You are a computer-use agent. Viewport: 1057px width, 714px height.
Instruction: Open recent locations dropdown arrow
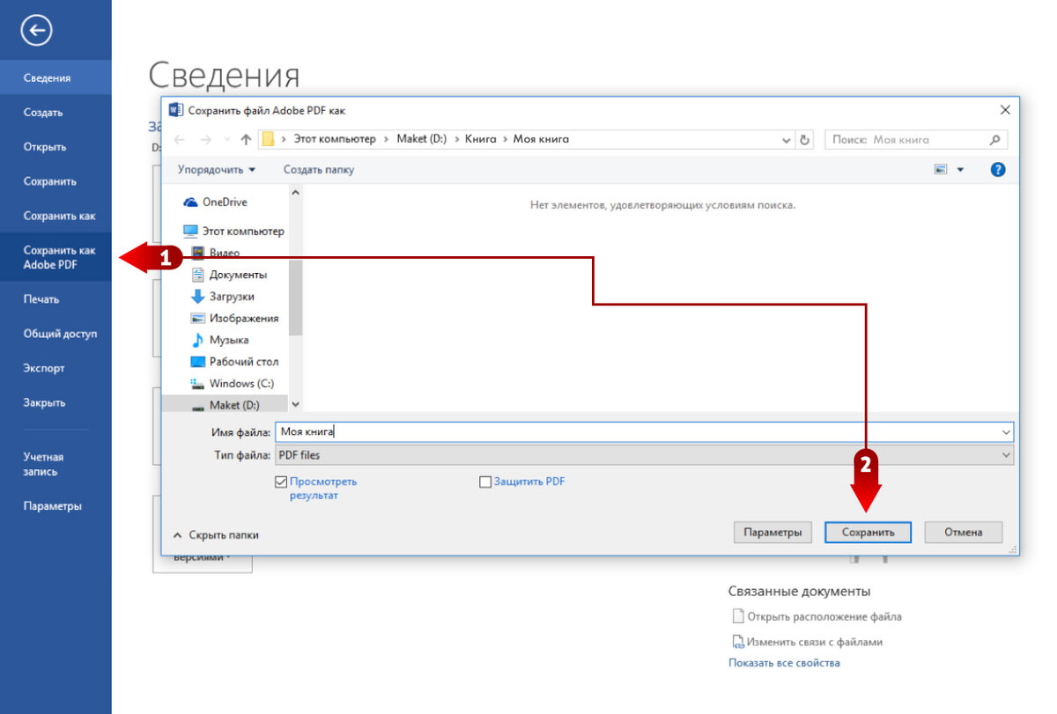click(227, 140)
